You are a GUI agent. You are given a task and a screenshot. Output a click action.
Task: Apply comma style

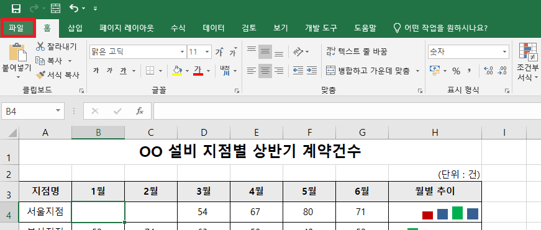point(469,71)
